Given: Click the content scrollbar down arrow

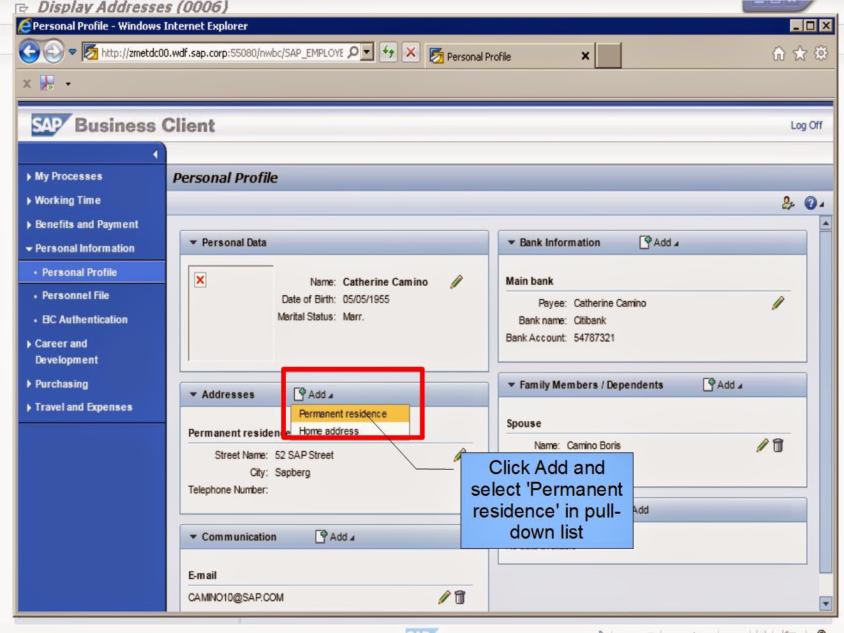Looking at the screenshot, I should [x=825, y=603].
